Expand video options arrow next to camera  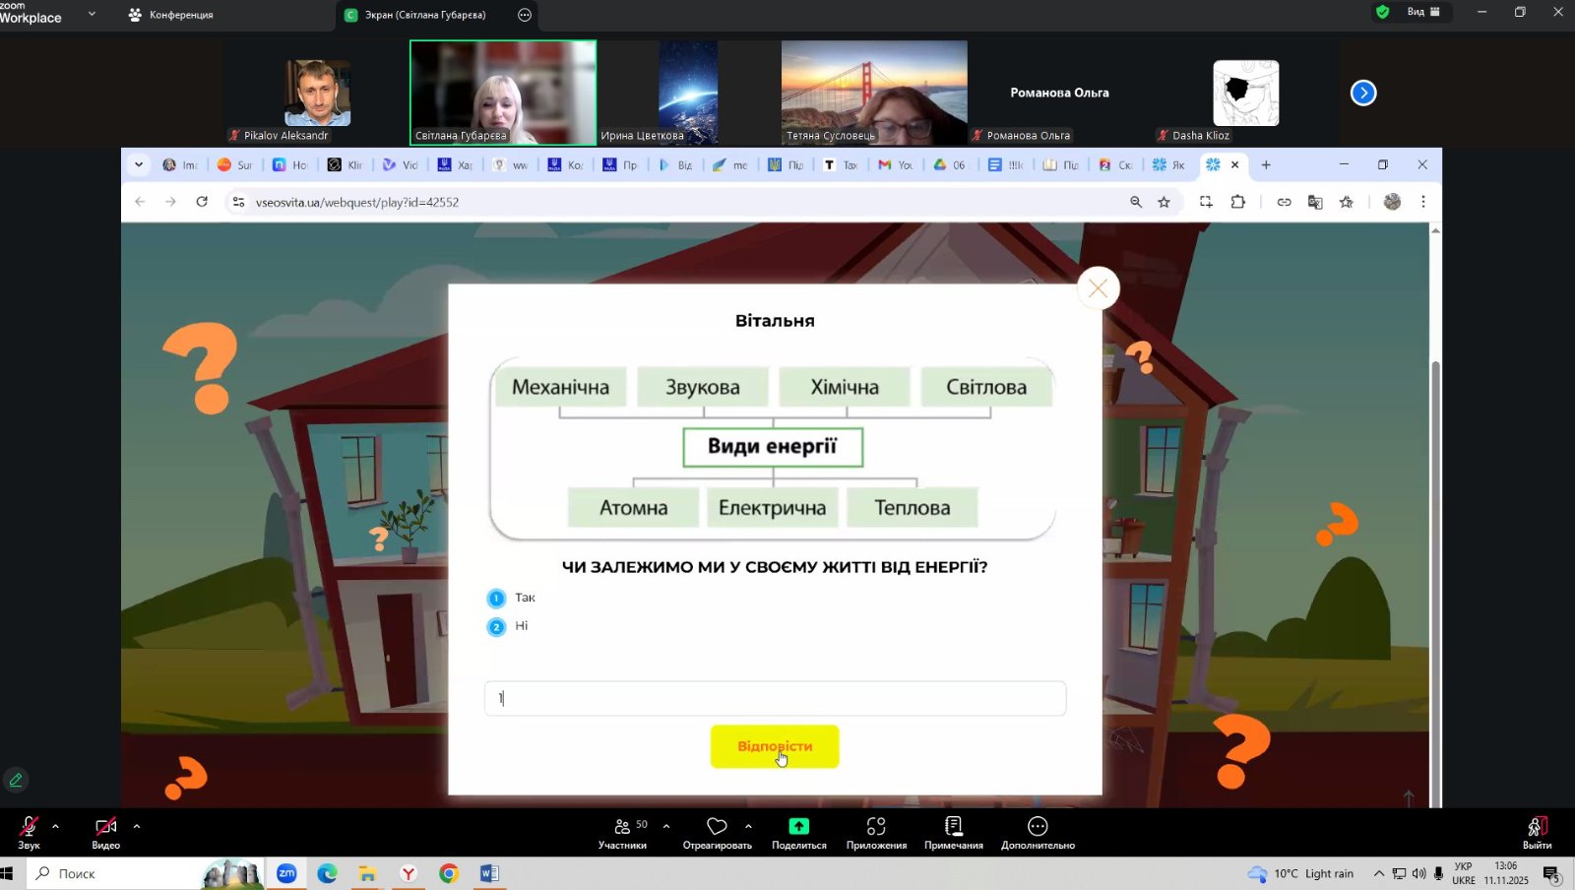pyautogui.click(x=137, y=826)
